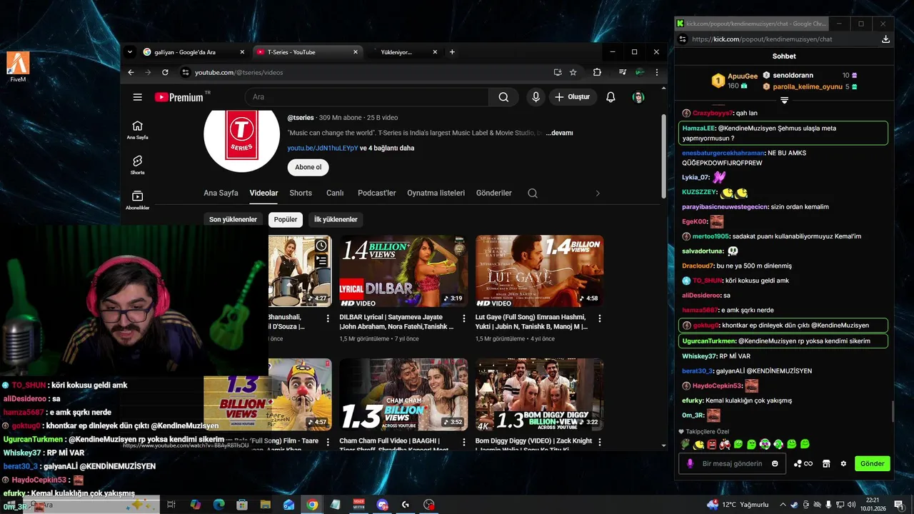Open Kick channel points icon

(803, 463)
